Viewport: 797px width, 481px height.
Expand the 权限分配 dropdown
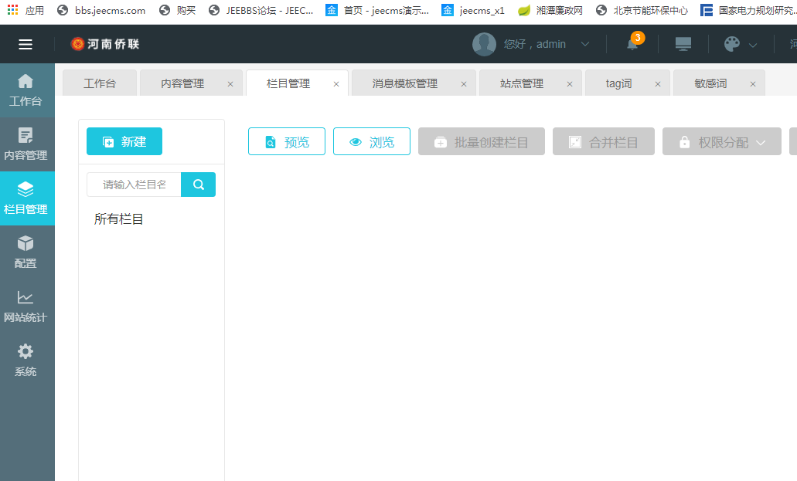pos(761,142)
